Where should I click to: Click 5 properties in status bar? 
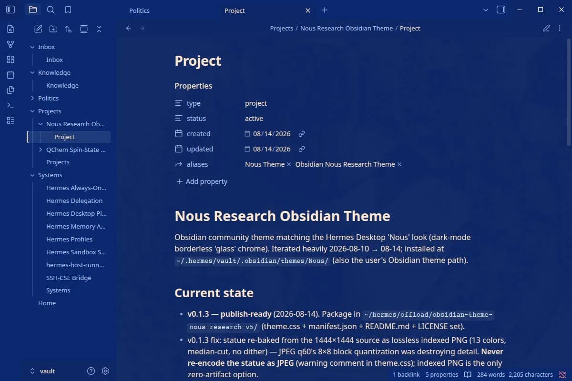click(442, 375)
